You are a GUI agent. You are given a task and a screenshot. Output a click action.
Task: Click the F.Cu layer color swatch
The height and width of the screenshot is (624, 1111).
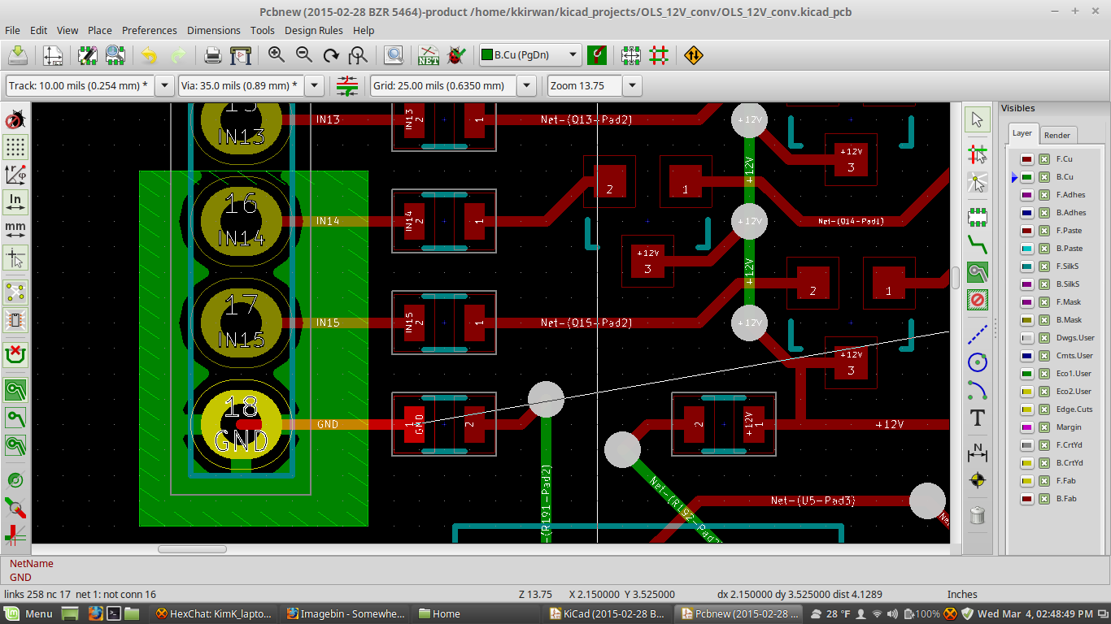(x=1027, y=159)
